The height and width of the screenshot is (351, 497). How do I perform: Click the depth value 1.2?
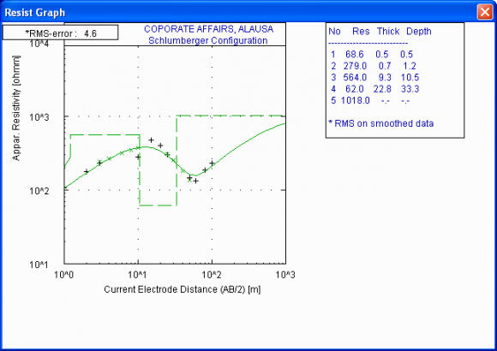point(410,66)
